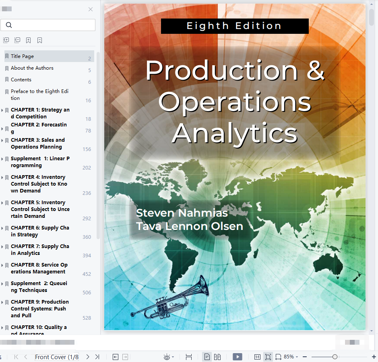Expand Supplement 1: Linear Programming
The height and width of the screenshot is (362, 378).
(2, 159)
